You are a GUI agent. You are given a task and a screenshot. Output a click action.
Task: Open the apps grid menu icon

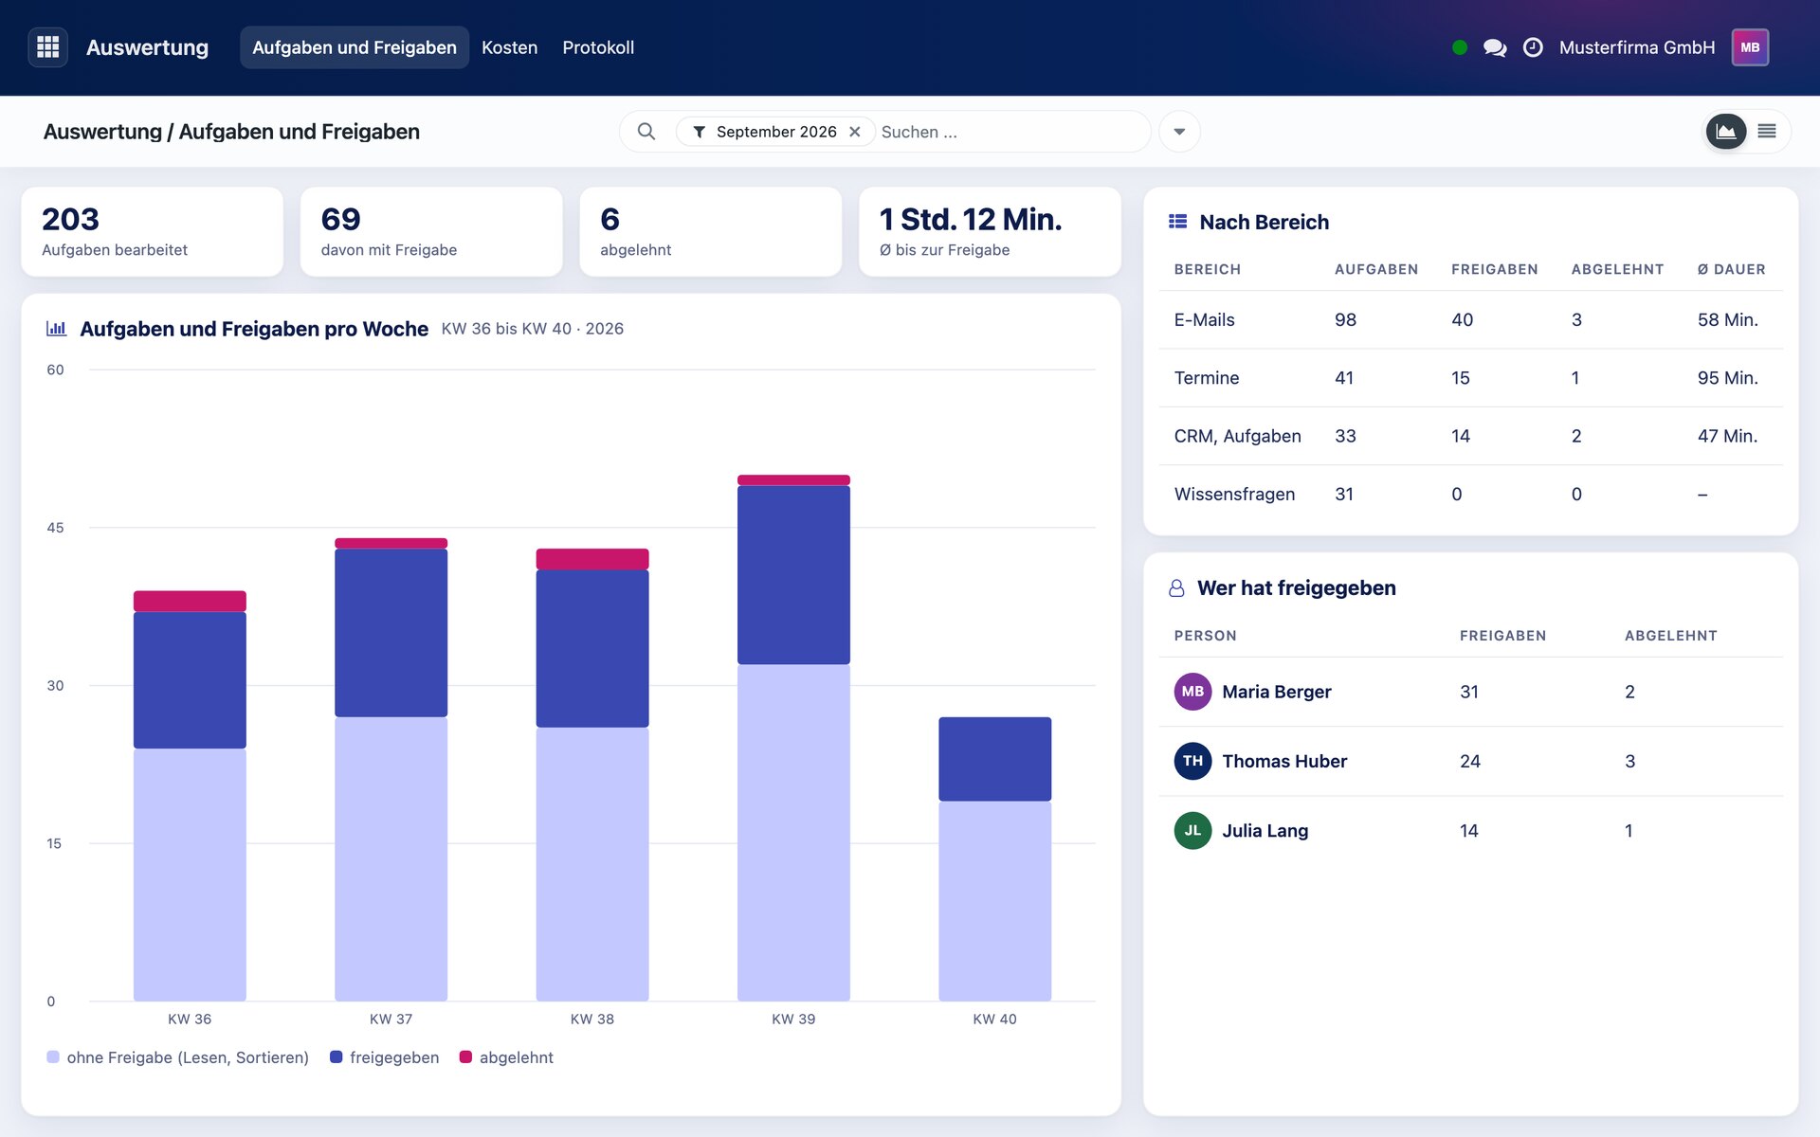pyautogui.click(x=48, y=47)
